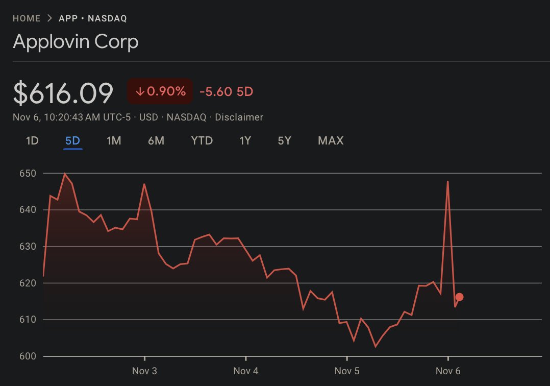Click the 0.90% change badge
Image resolution: width=550 pixels, height=386 pixels.
click(160, 91)
